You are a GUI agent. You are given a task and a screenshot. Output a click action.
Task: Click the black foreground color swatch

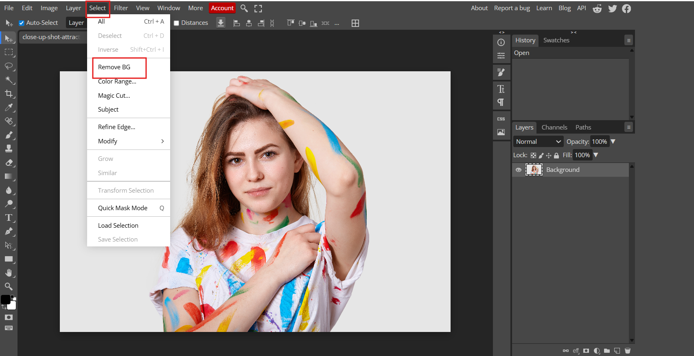[5, 300]
